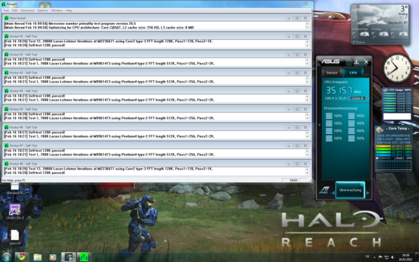
Task: Click 'For Help, press F1' status text
Action: pyautogui.click(x=13, y=180)
